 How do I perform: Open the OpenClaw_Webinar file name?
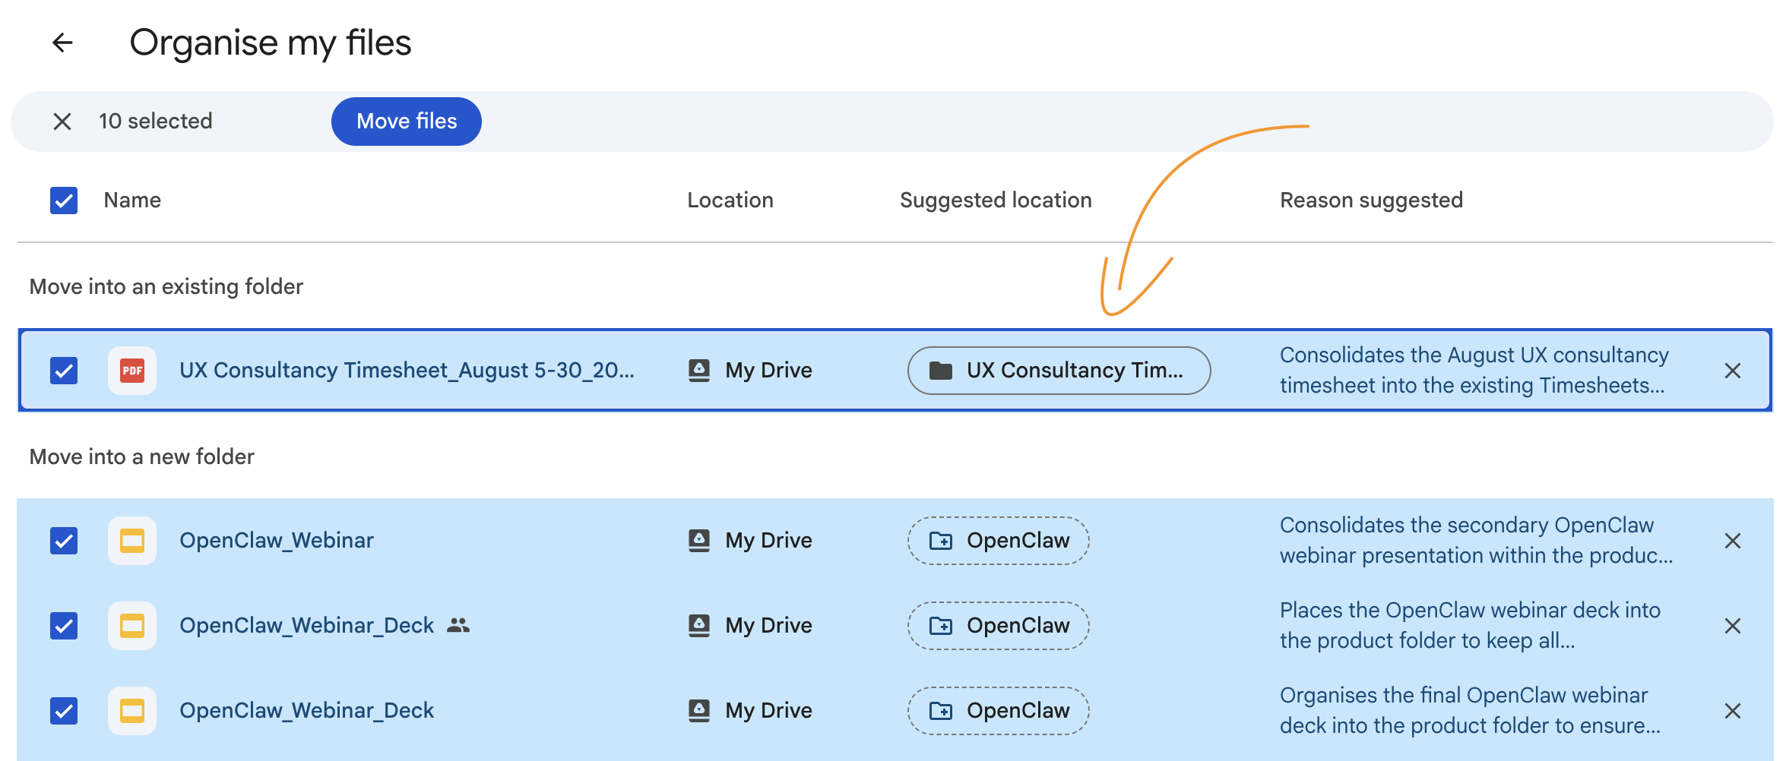pyautogui.click(x=277, y=541)
